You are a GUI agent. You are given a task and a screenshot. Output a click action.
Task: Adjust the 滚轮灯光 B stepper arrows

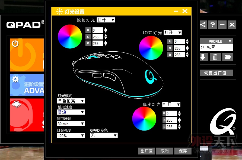click(x=106, y=43)
